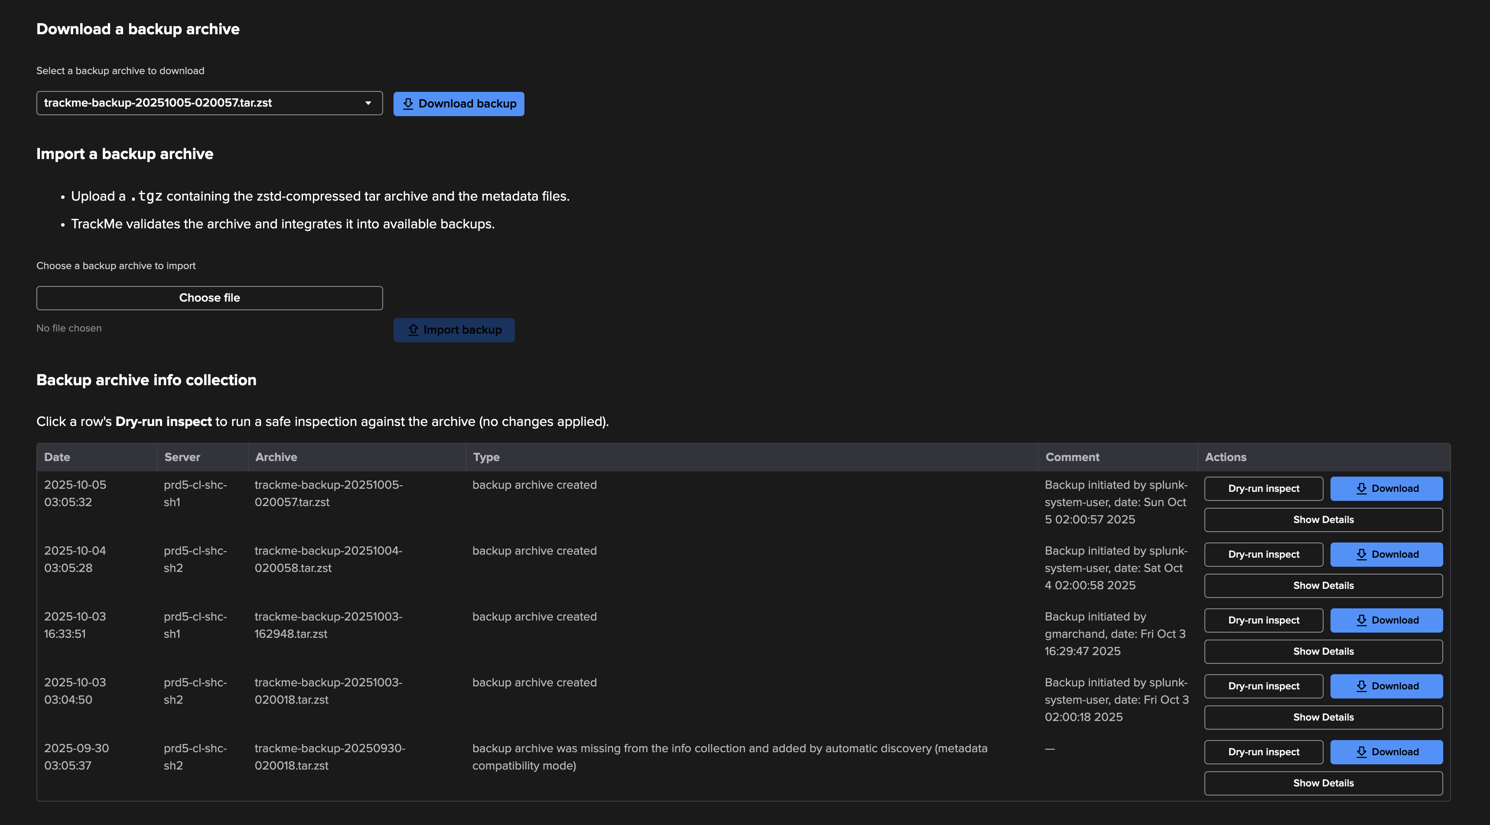Viewport: 1490px width, 825px height.
Task: Click the upload icon on Import backup
Action: click(413, 330)
